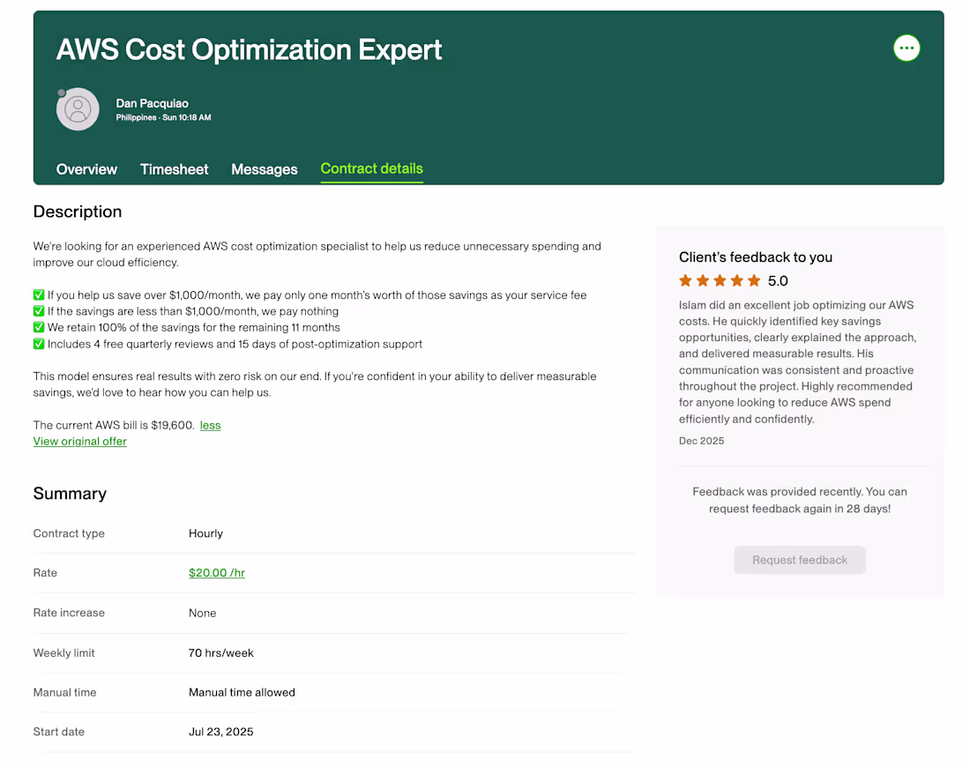
Task: Click the first star in the feedback rating
Action: [685, 279]
